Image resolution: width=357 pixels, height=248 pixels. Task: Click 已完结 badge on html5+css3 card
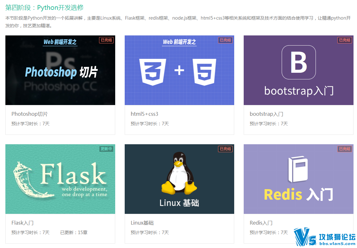pyautogui.click(x=225, y=40)
